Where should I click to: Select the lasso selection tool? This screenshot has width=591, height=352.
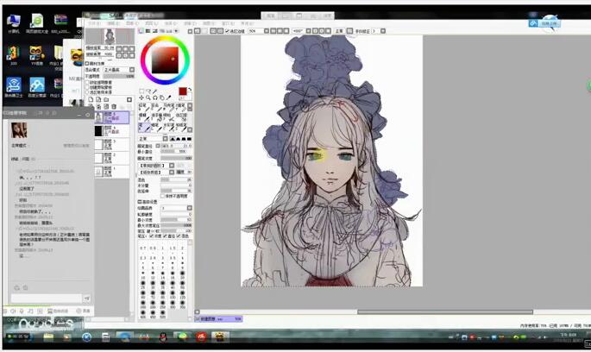pos(148,91)
